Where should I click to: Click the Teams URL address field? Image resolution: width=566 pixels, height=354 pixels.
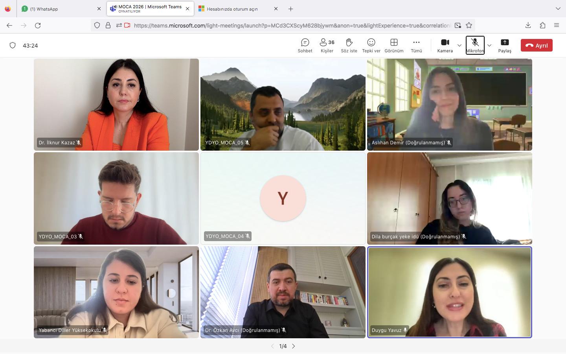(x=291, y=25)
